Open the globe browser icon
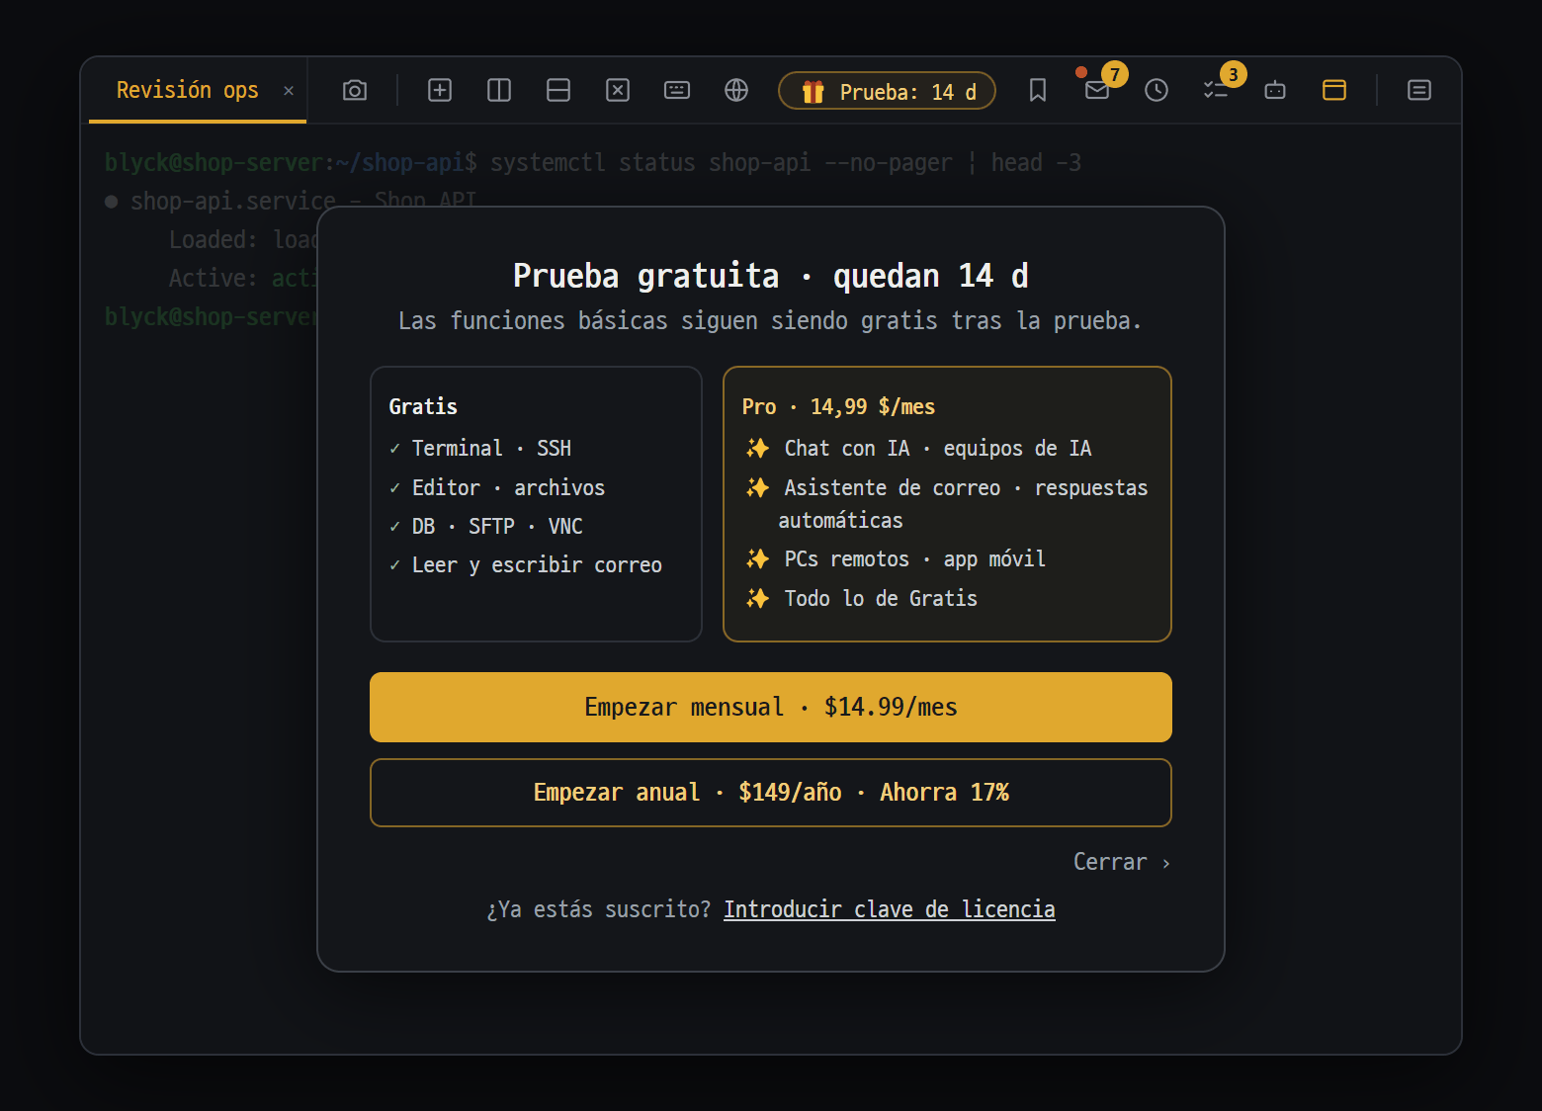1542x1111 pixels. [736, 91]
